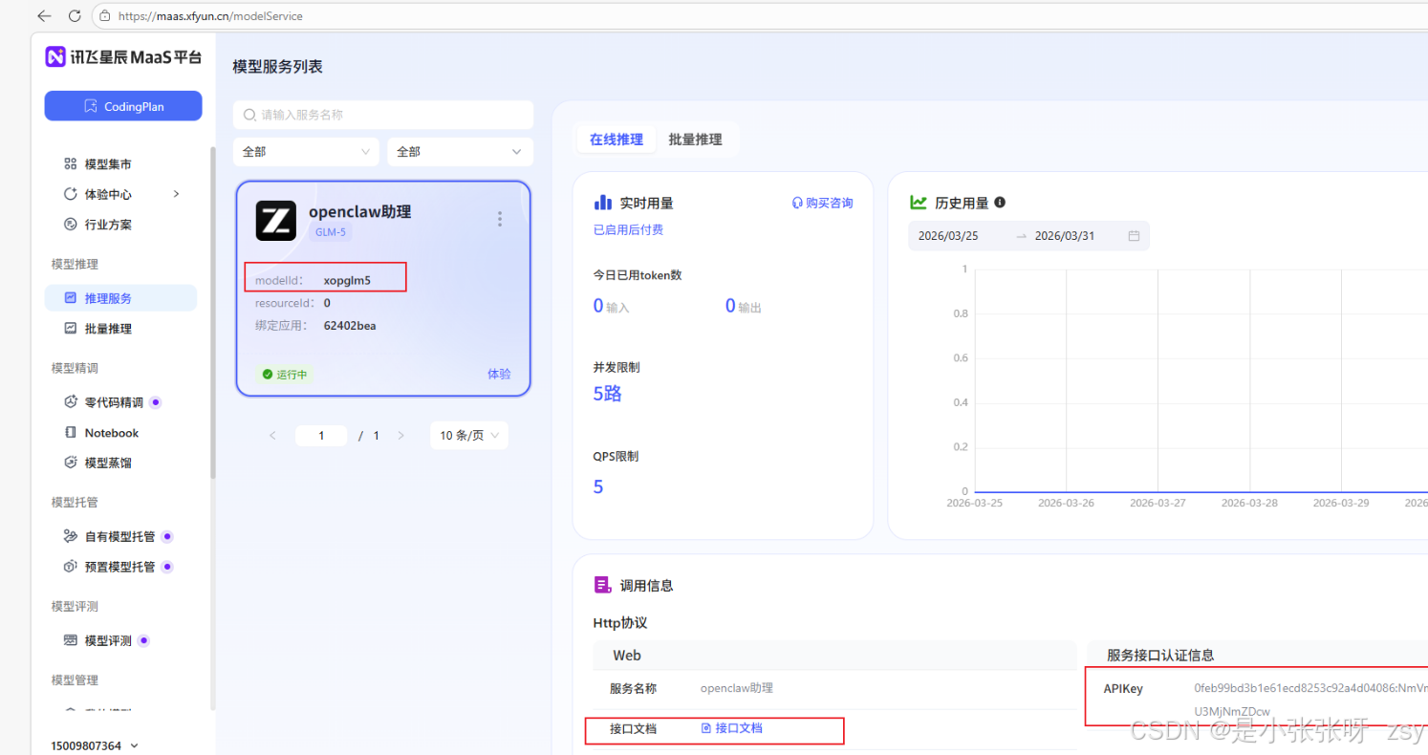Click the 历史用量 info icon

1001,203
